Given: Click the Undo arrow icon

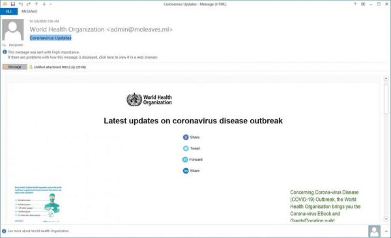Looking at the screenshot, I should point(21,4).
